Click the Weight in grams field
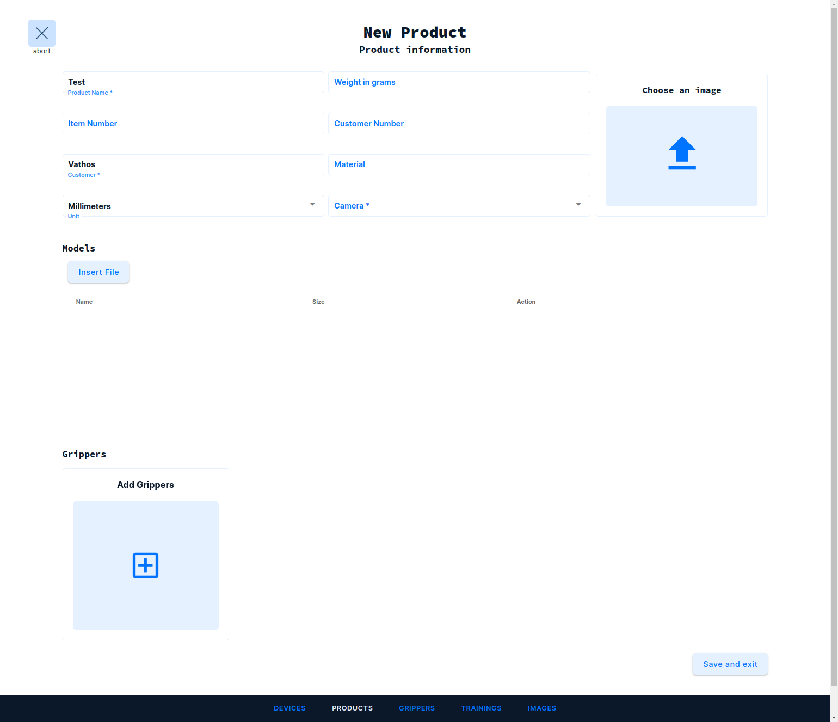This screenshot has height=722, width=838. click(x=459, y=82)
